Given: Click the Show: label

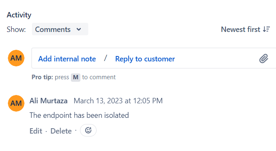Looking at the screenshot, I should click(16, 29).
